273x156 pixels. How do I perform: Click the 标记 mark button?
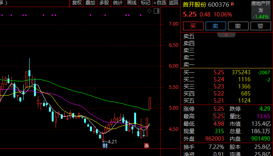[146, 3]
